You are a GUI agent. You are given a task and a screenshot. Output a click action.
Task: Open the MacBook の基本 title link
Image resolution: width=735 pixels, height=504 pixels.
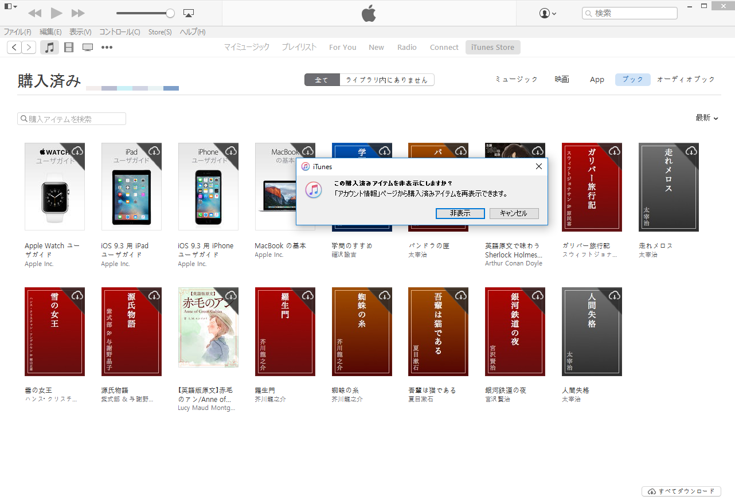(280, 245)
